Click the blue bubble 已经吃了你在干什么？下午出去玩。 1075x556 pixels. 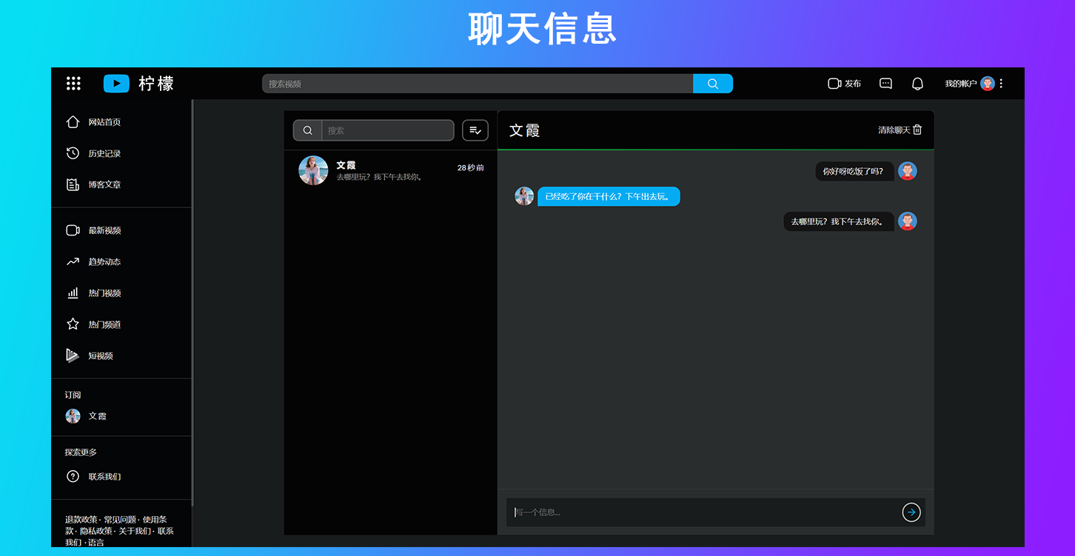coord(609,196)
